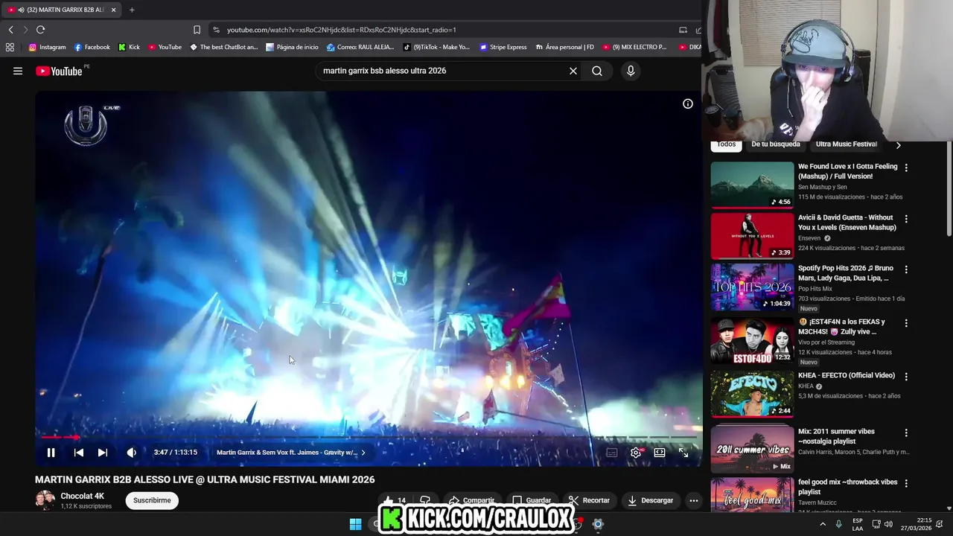
Task: Go back in browser history
Action: (x=10, y=30)
